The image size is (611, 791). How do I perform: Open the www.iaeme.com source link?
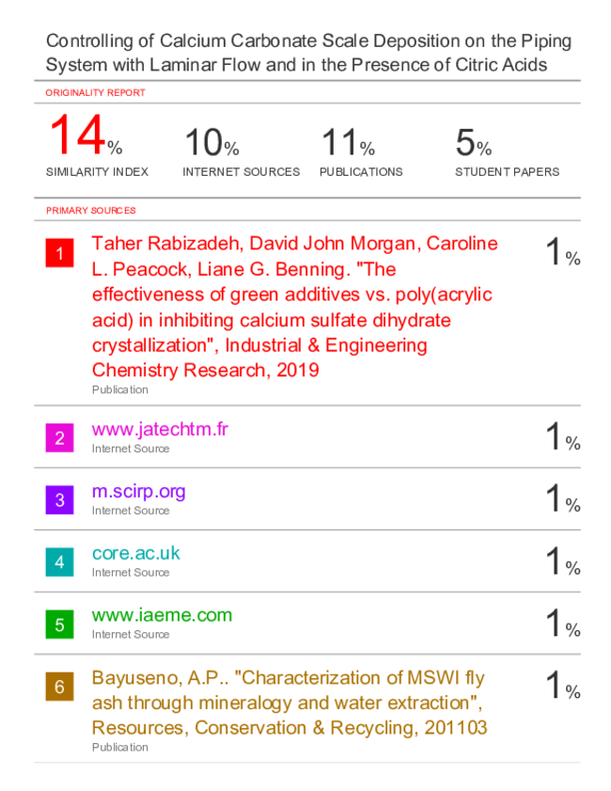click(x=162, y=615)
